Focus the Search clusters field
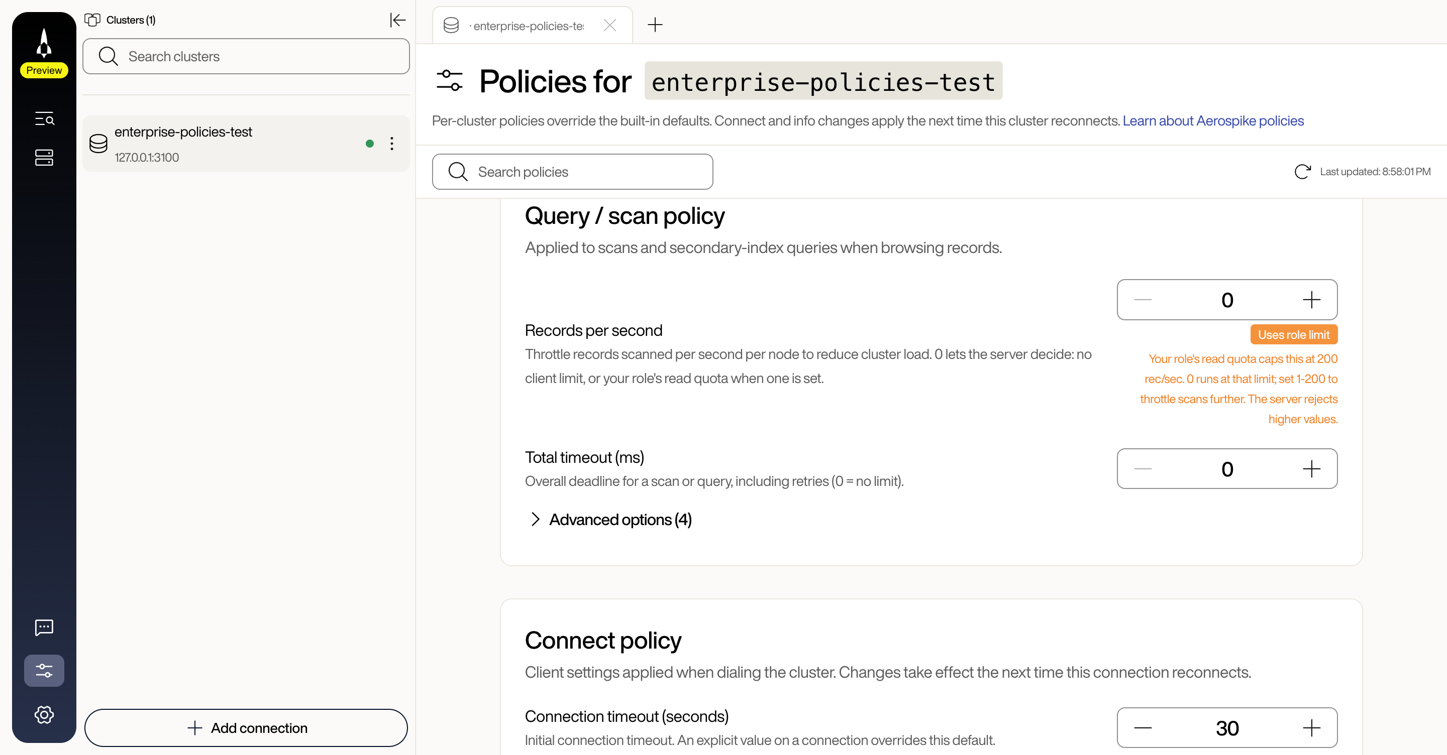The width and height of the screenshot is (1447, 755). pos(246,56)
